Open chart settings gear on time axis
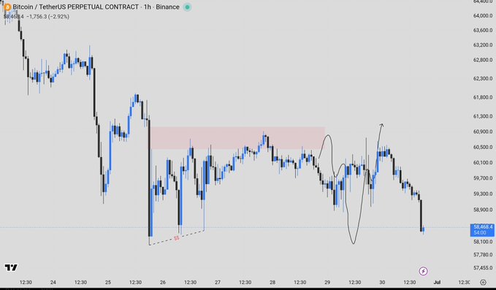This screenshot has width=496, height=290. coord(483,282)
